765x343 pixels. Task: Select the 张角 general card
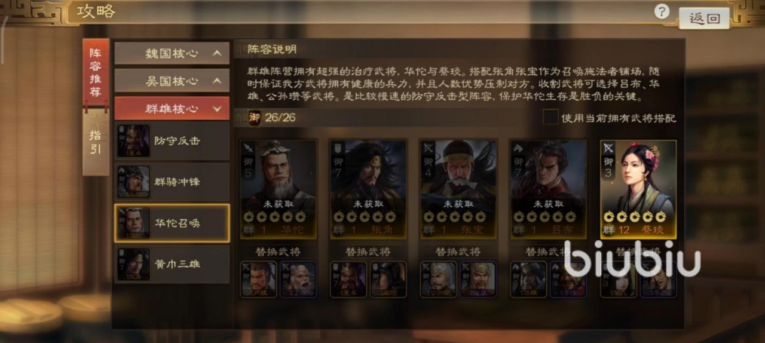pyautogui.click(x=368, y=189)
